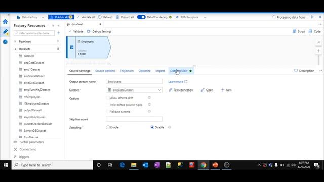Open the Learn more link
This screenshot has height=182, width=324.
point(178,82)
